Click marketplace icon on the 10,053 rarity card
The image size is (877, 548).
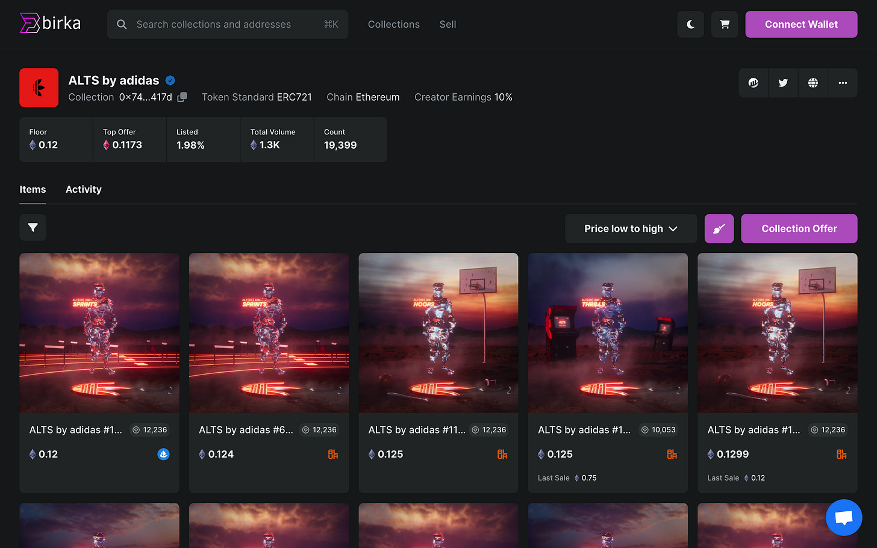[x=672, y=454]
